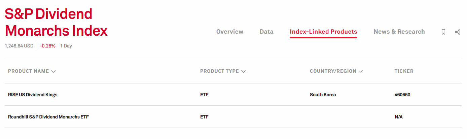Open the News & Research tab

(399, 32)
